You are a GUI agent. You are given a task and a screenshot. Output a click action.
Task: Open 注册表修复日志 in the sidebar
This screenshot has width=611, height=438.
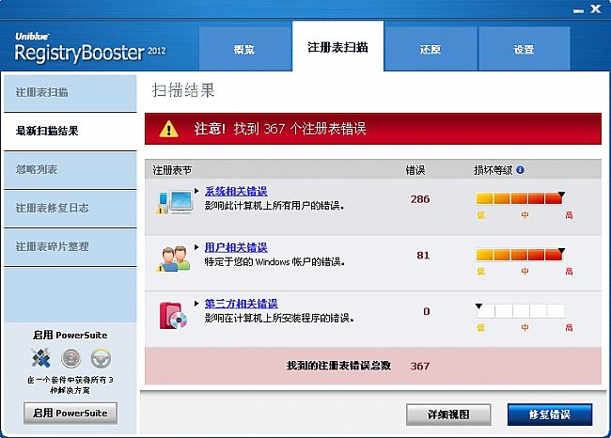[70, 208]
